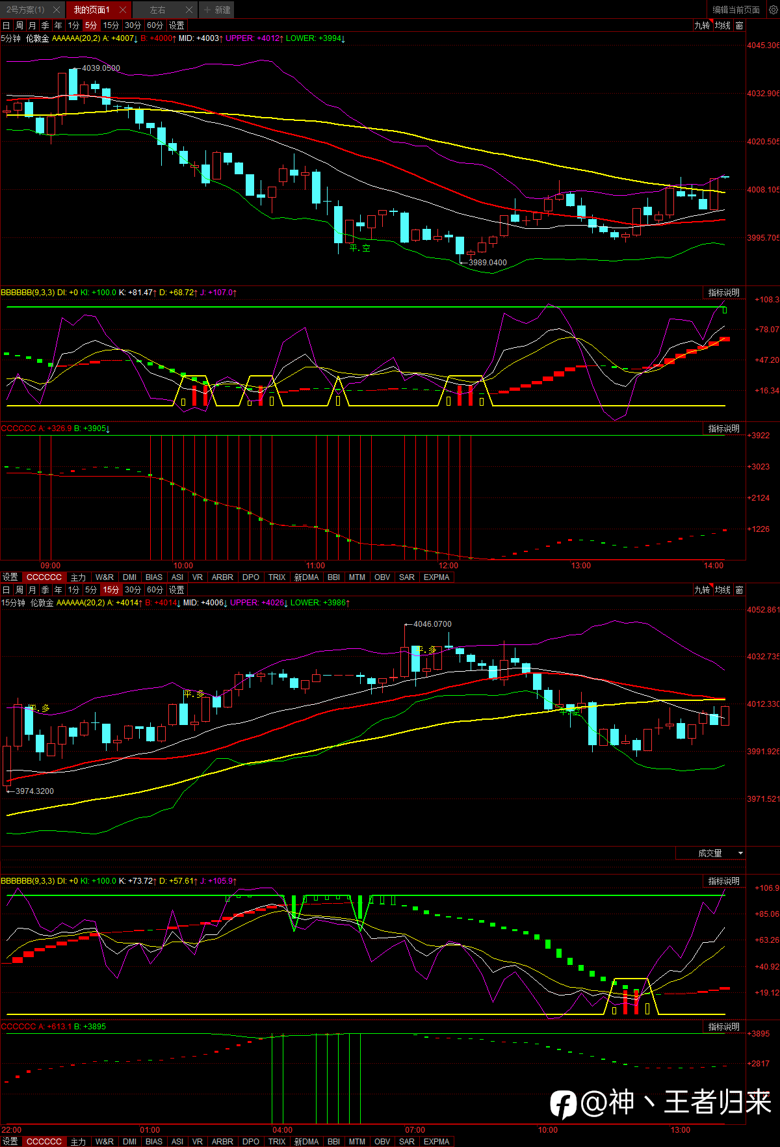Toggle 均线 in the 15分钟 chart
Image resolution: width=780 pixels, height=1147 pixels.
[x=723, y=590]
